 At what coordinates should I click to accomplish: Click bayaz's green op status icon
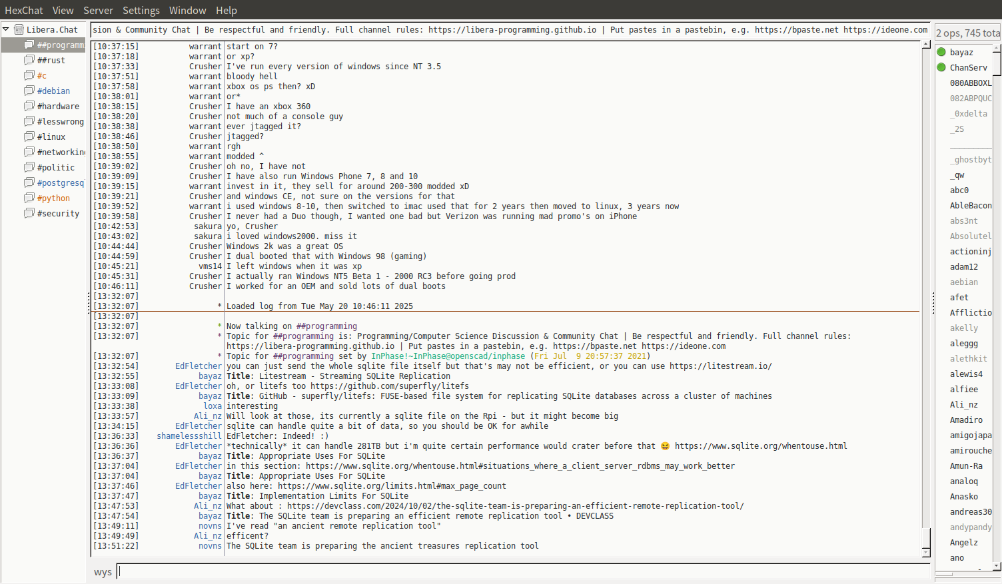coord(941,52)
